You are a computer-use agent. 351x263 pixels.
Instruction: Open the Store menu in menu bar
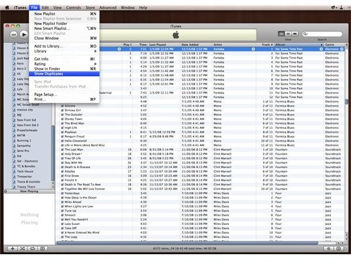(90, 8)
